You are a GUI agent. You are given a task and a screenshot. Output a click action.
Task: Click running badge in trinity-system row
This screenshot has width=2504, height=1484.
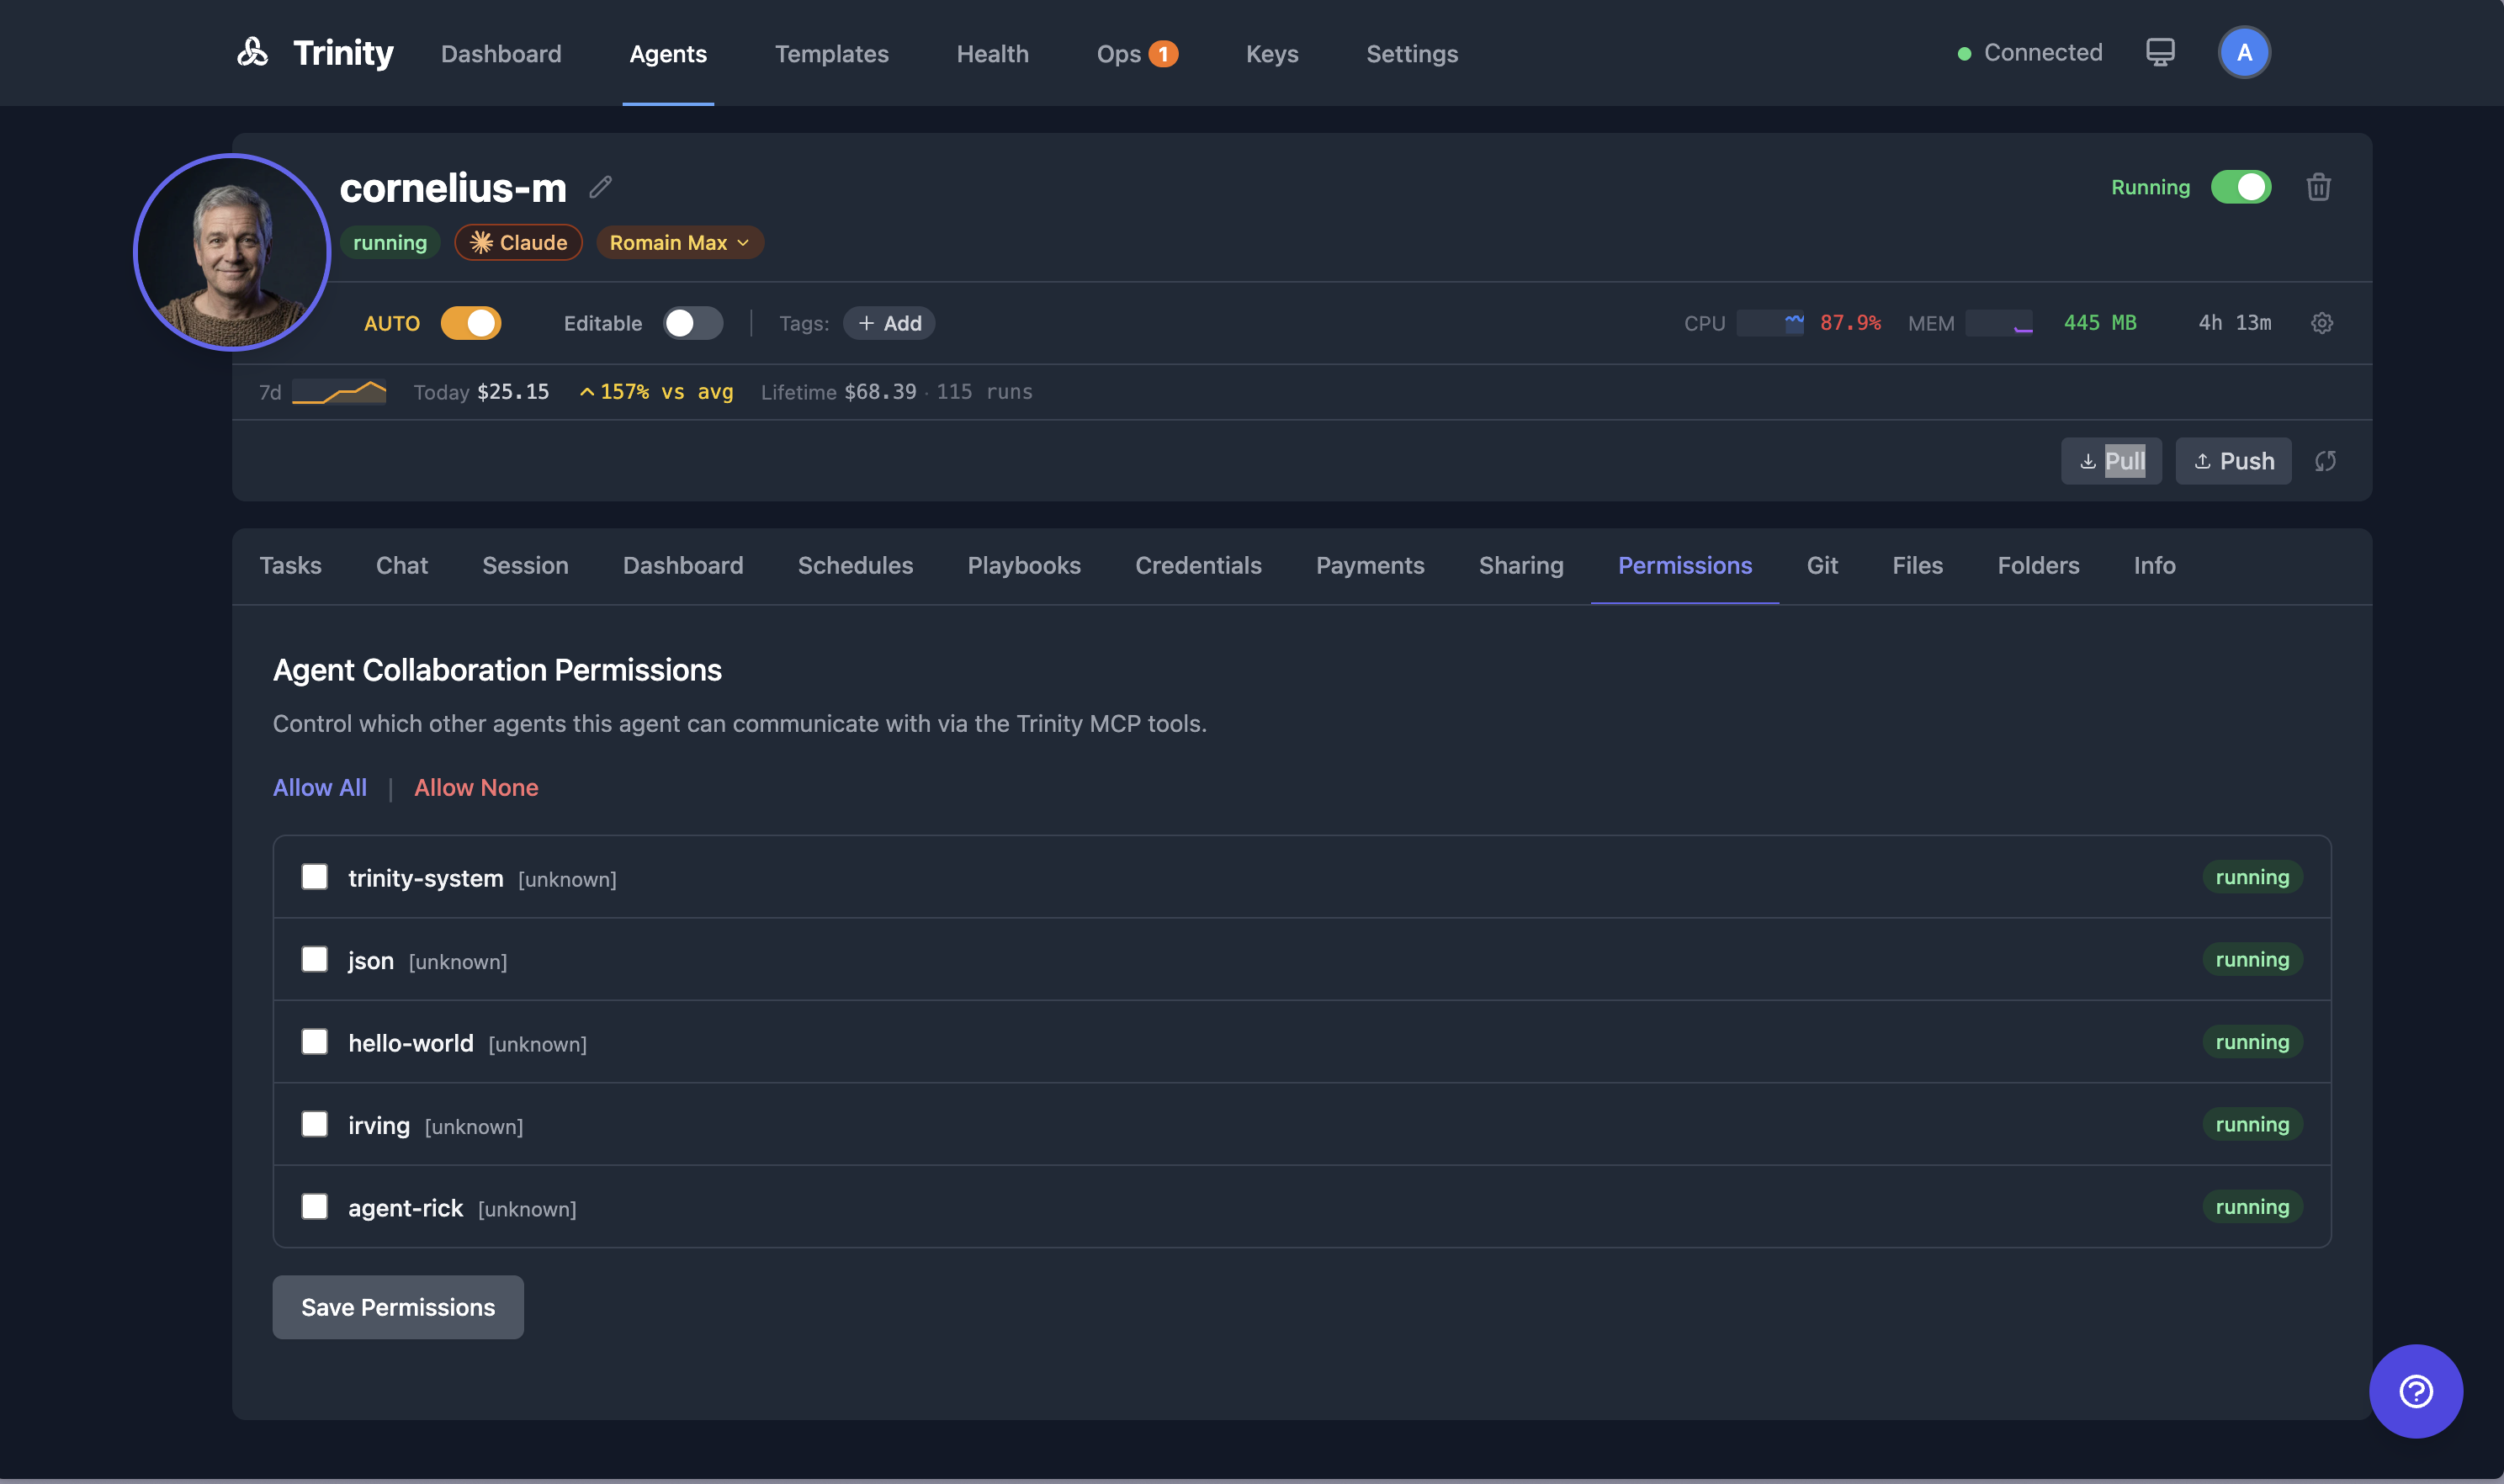pos(2252,877)
